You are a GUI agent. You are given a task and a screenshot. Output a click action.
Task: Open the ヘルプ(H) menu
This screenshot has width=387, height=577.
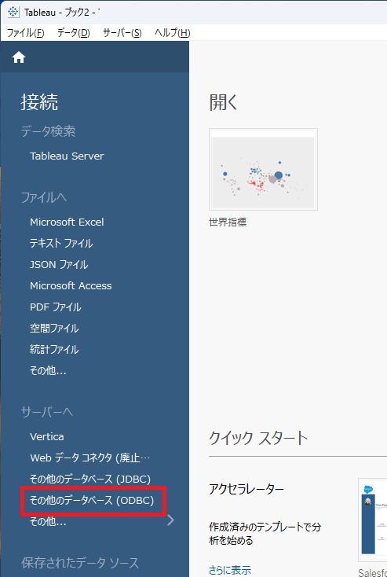click(x=173, y=33)
